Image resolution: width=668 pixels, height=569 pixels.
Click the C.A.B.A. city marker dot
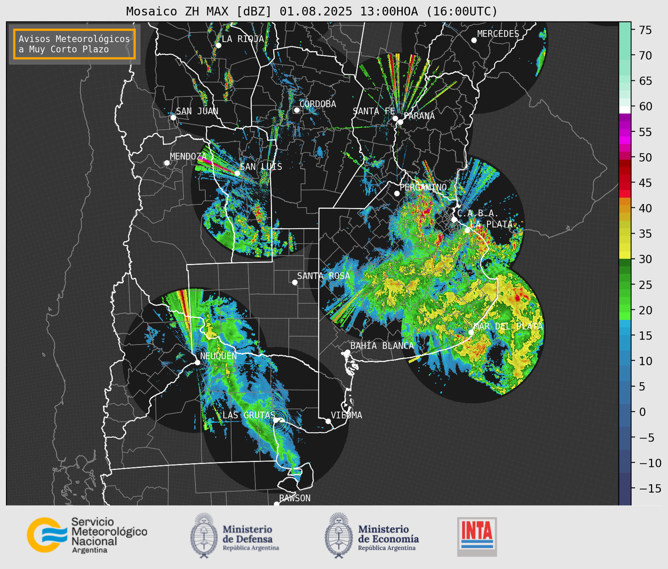point(454,220)
